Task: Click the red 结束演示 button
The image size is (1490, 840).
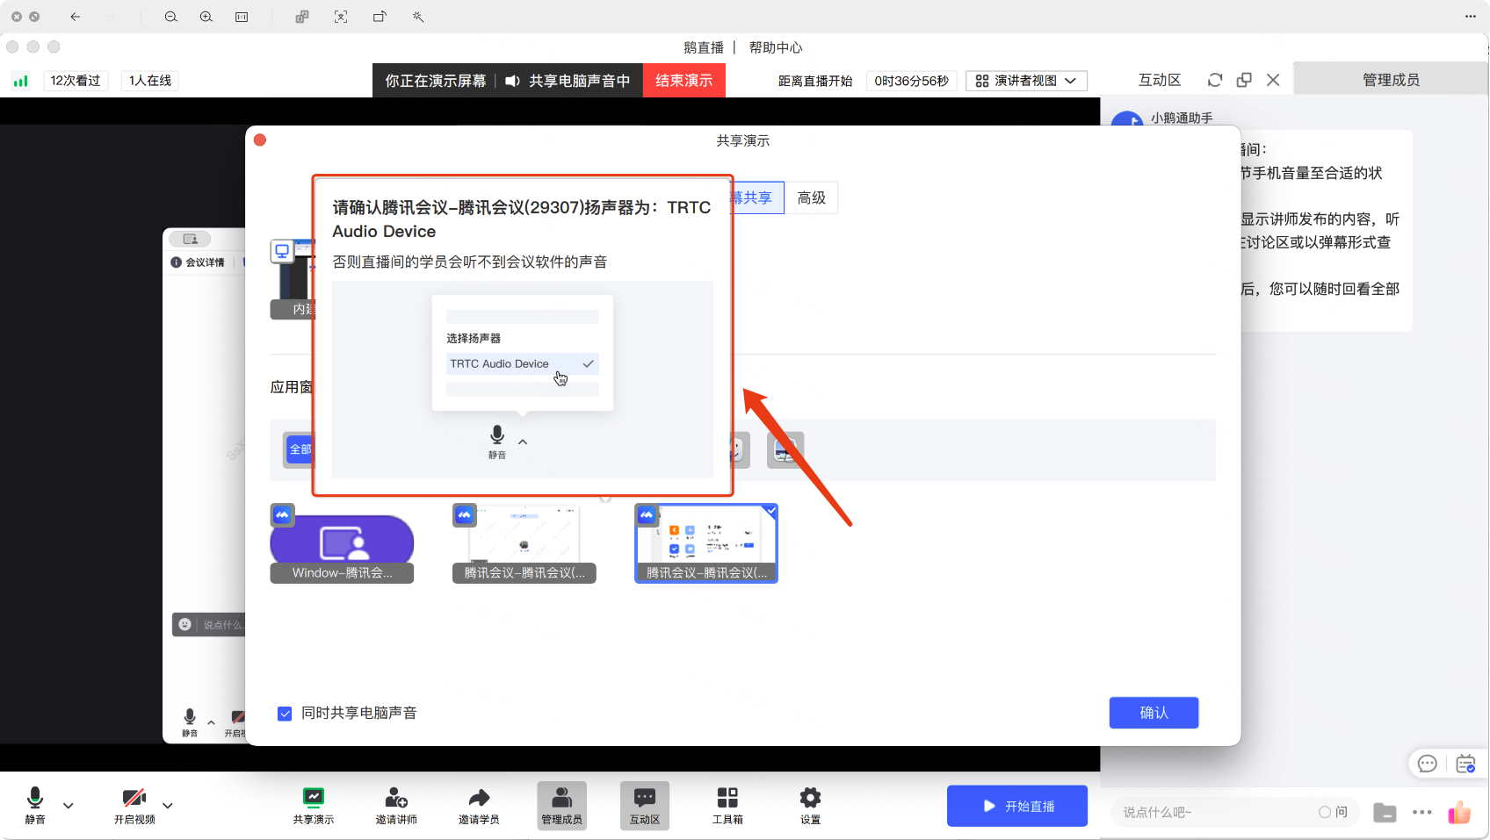Action: click(684, 81)
